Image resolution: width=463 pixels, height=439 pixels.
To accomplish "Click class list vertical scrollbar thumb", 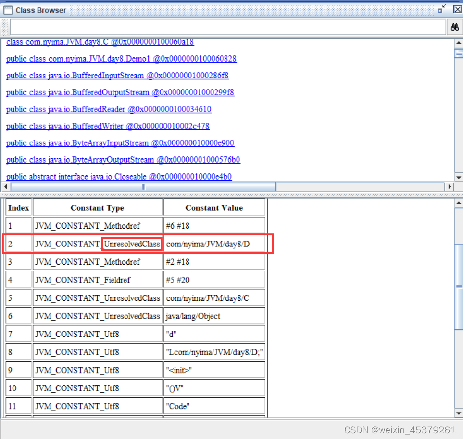I will pos(458,53).
